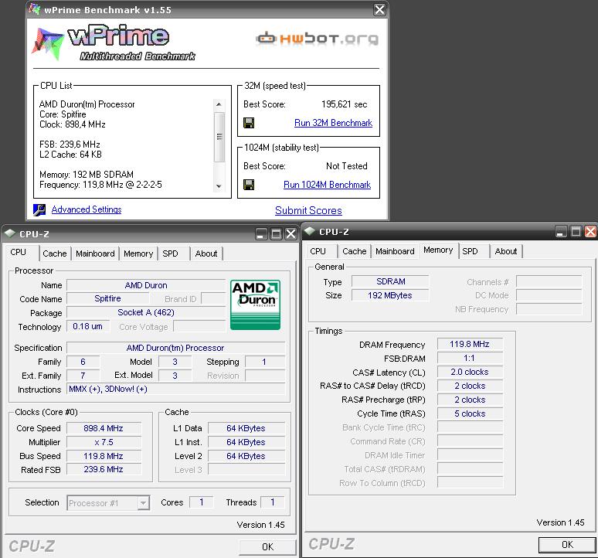This screenshot has width=598, height=558.
Task: Select Memory tab in right CPU-Z window
Action: (438, 250)
